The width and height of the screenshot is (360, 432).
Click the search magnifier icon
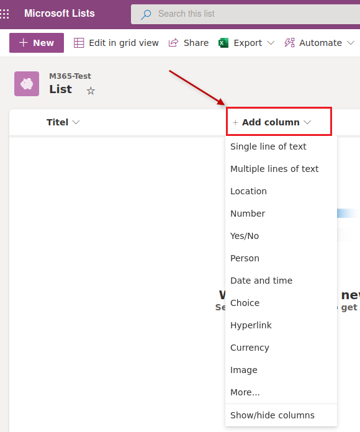pos(146,14)
